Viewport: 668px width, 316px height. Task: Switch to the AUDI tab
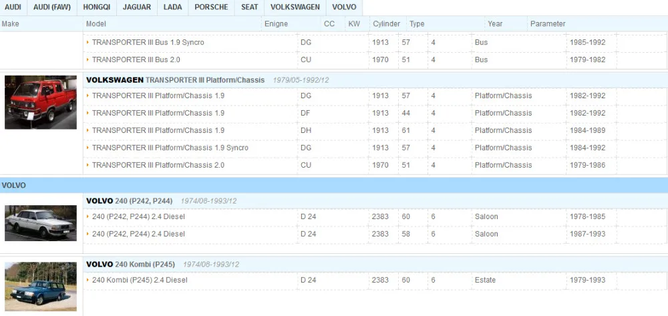[13, 7]
